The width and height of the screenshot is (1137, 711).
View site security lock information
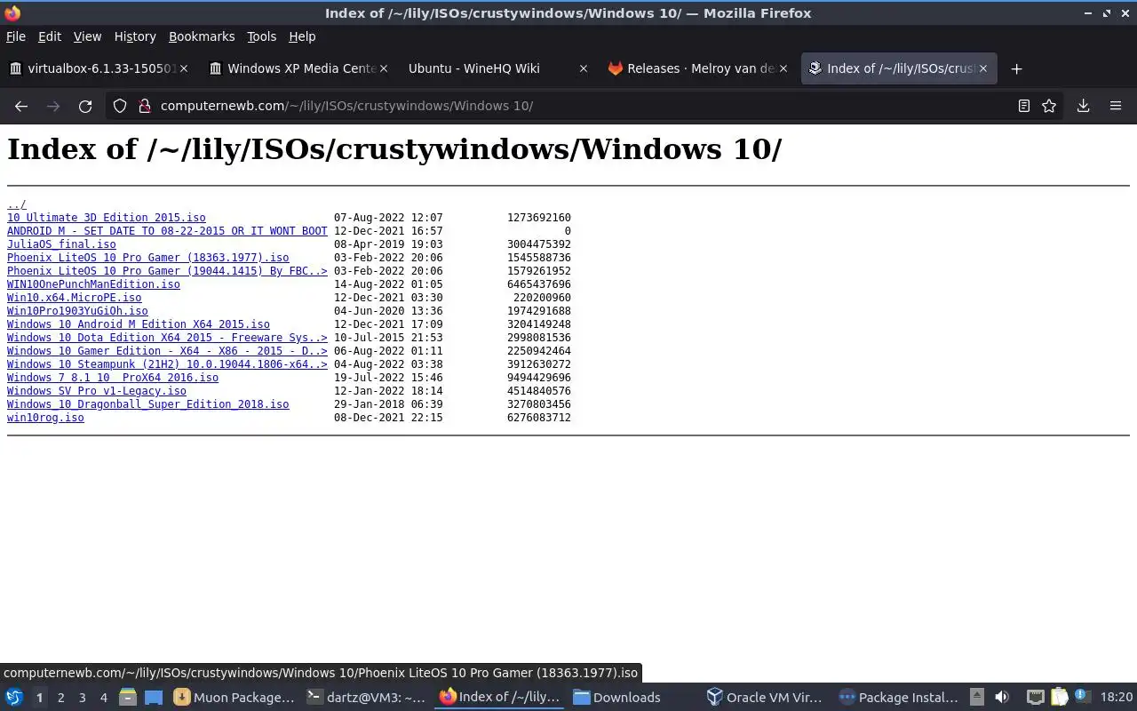point(145,106)
